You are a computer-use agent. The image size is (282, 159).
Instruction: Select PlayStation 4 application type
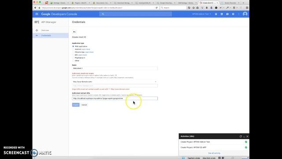click(x=73, y=58)
